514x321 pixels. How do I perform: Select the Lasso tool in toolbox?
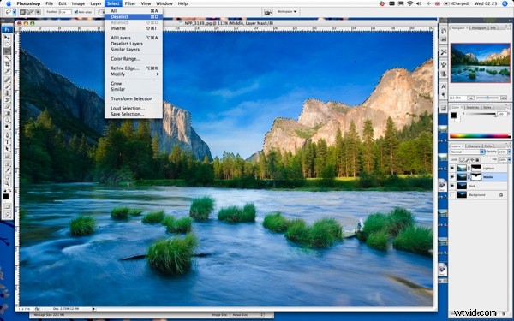[x=7, y=51]
